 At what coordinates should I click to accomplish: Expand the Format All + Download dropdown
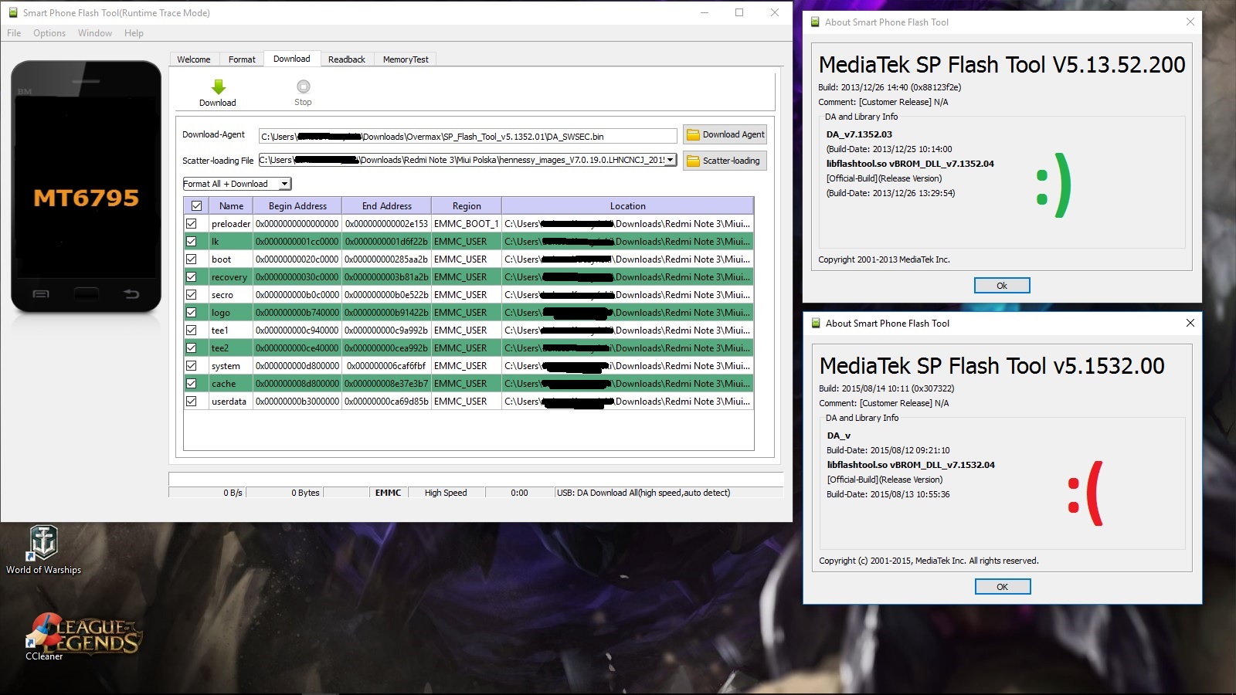tap(284, 184)
